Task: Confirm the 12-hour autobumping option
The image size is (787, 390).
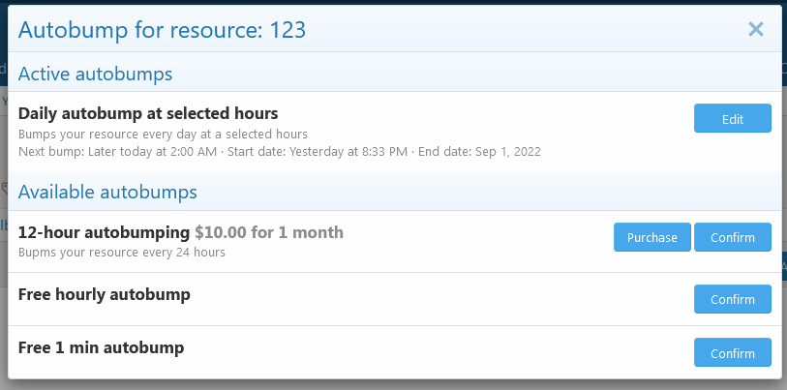Action: [x=732, y=237]
